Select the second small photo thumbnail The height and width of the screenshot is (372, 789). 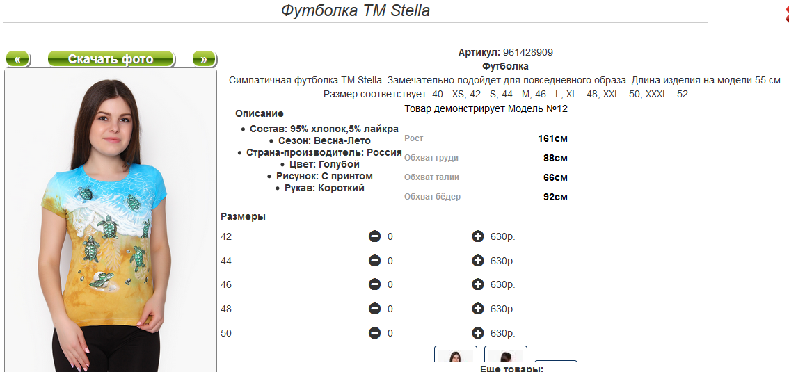pos(506,355)
